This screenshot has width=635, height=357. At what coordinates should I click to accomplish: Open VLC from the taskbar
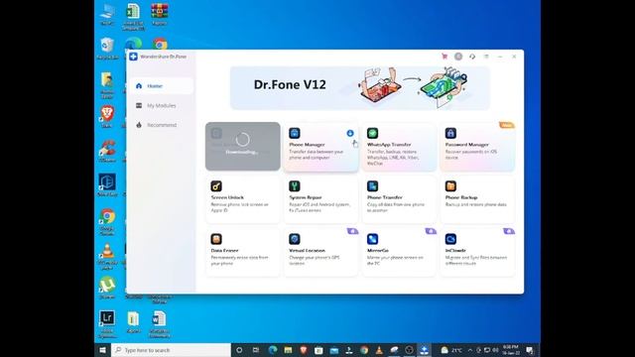pos(379,350)
